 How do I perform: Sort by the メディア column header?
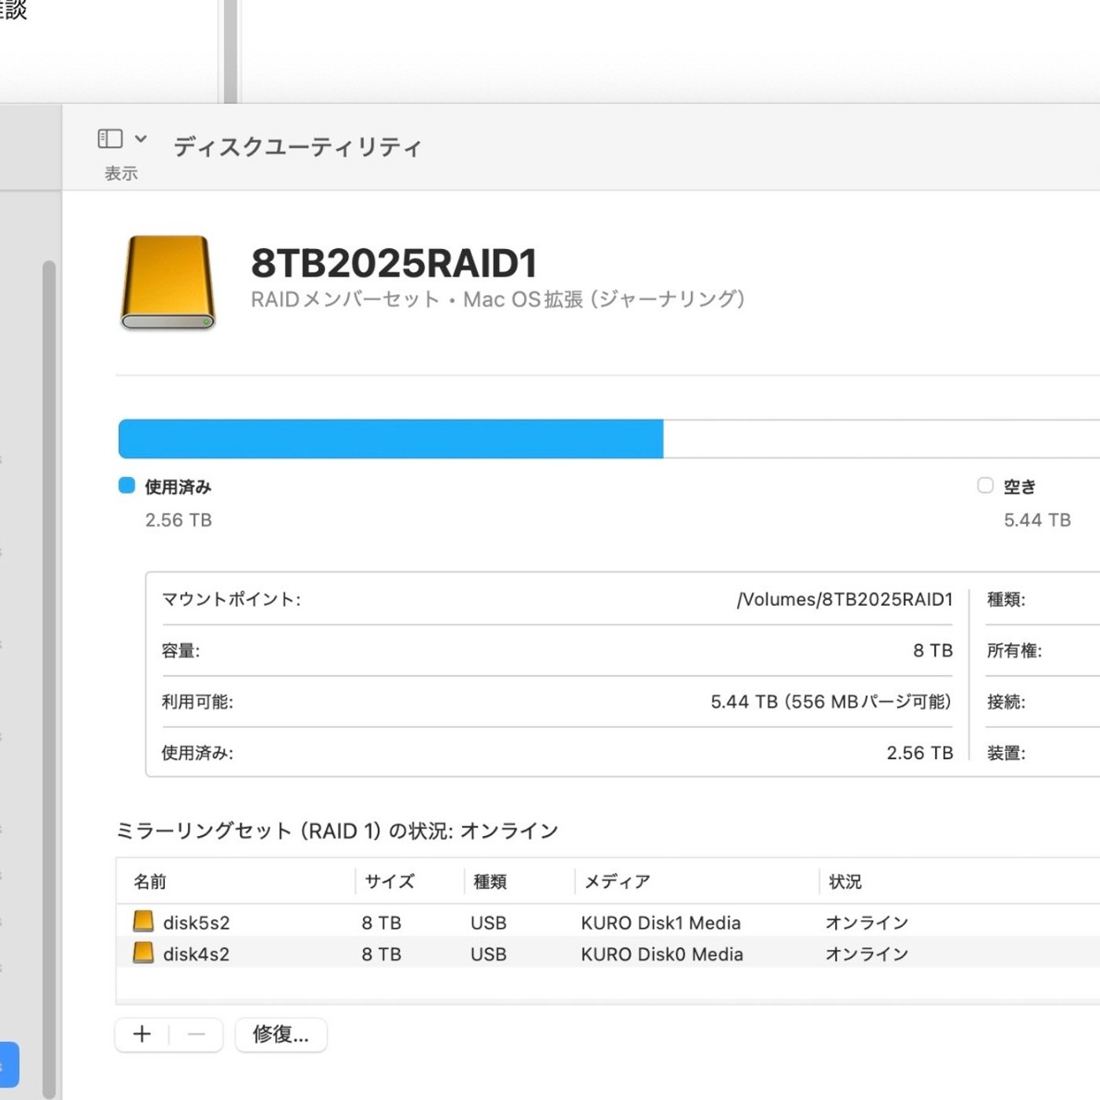(618, 882)
